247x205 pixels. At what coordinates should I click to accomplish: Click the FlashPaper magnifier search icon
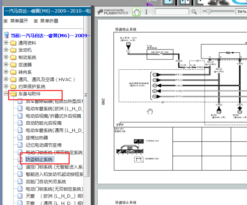tap(194, 12)
